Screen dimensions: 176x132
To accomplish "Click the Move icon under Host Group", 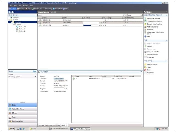I will pos(145,67).
